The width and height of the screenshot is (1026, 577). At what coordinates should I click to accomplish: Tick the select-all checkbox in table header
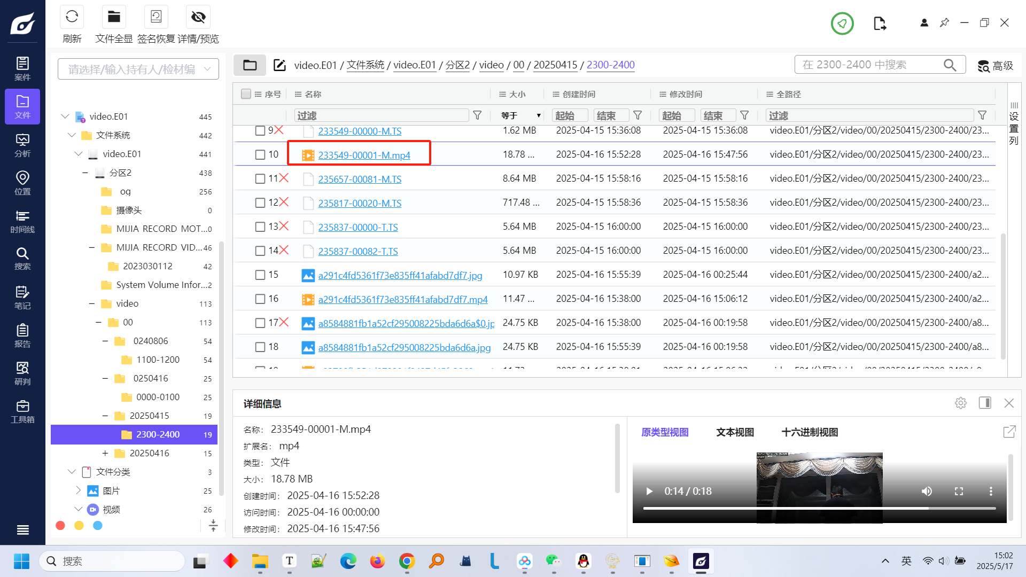click(246, 94)
